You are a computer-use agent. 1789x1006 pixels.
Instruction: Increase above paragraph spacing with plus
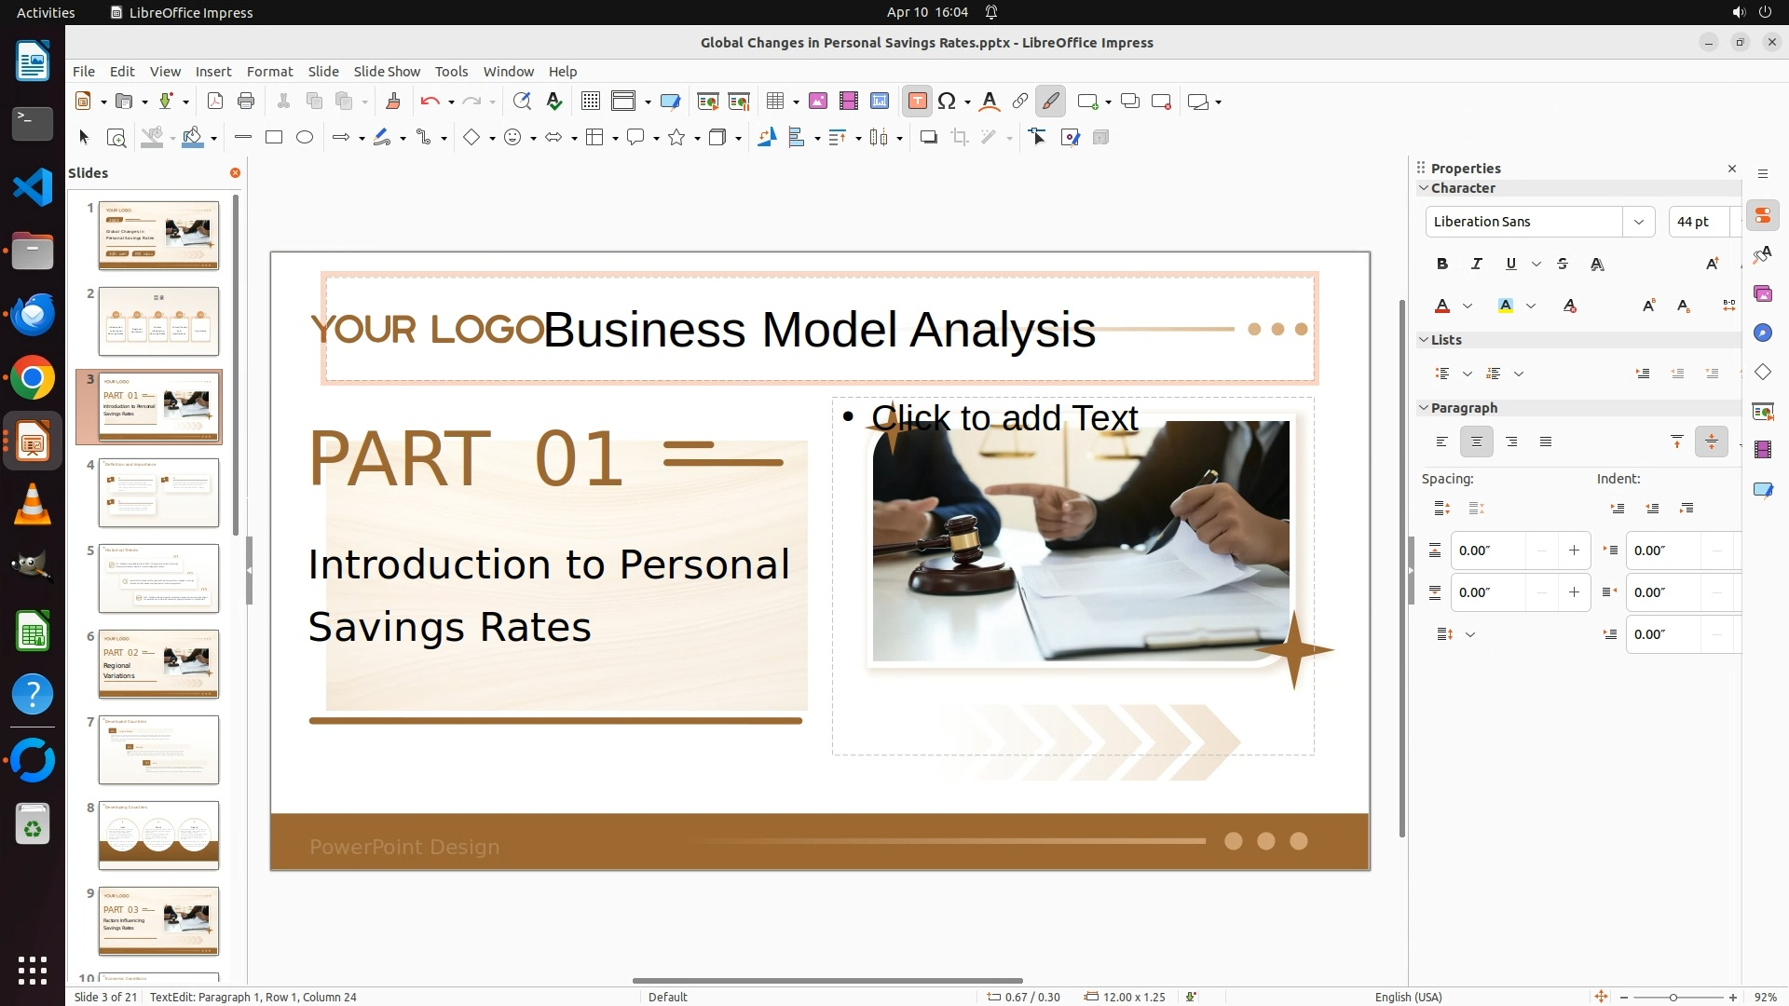1574,551
